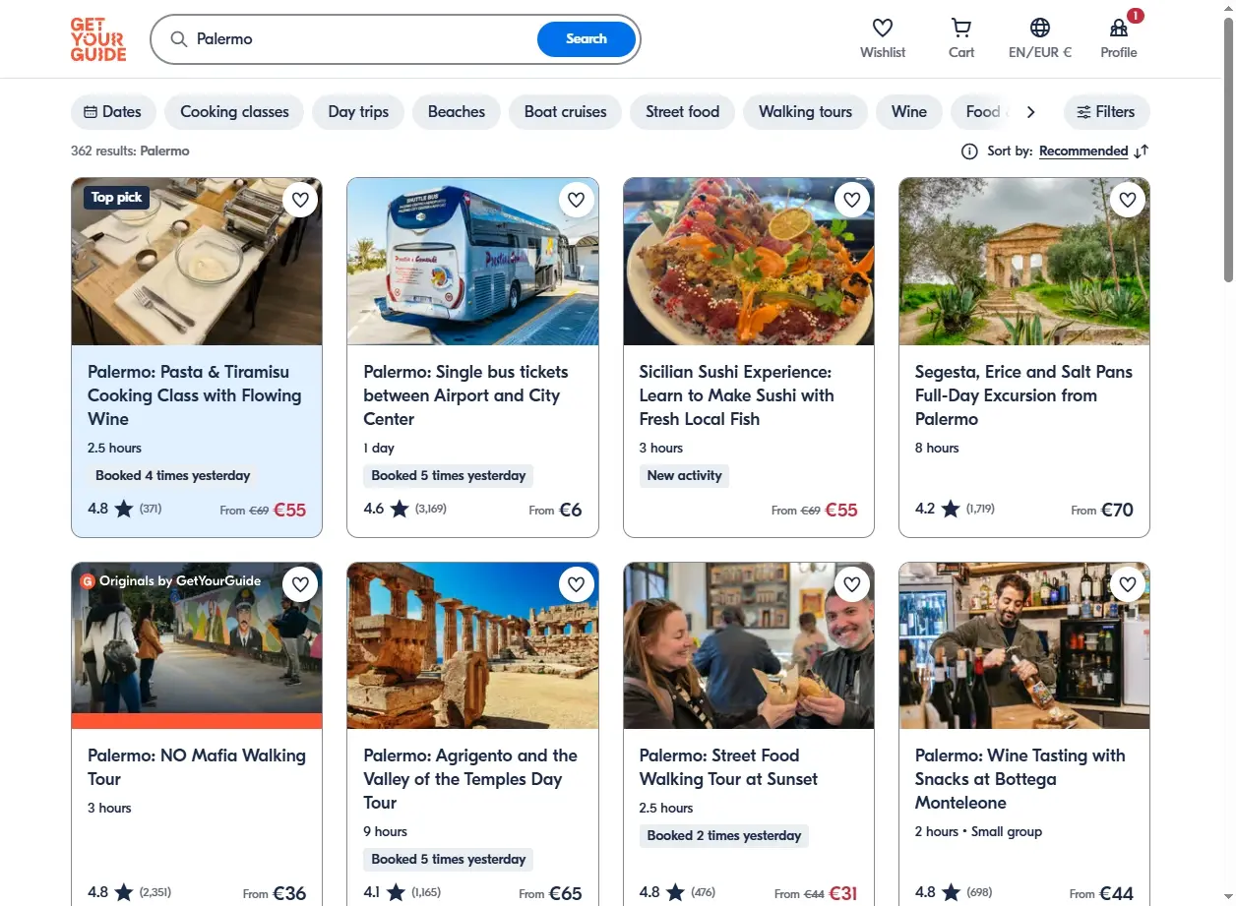
Task: Click Booked 4 times yesterday badge
Action: coord(173,476)
